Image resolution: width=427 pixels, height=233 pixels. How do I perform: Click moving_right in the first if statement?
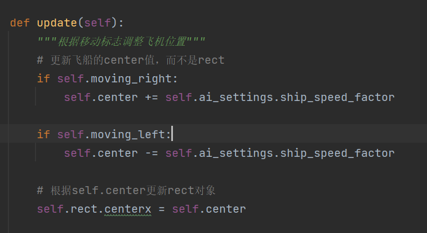(131, 79)
